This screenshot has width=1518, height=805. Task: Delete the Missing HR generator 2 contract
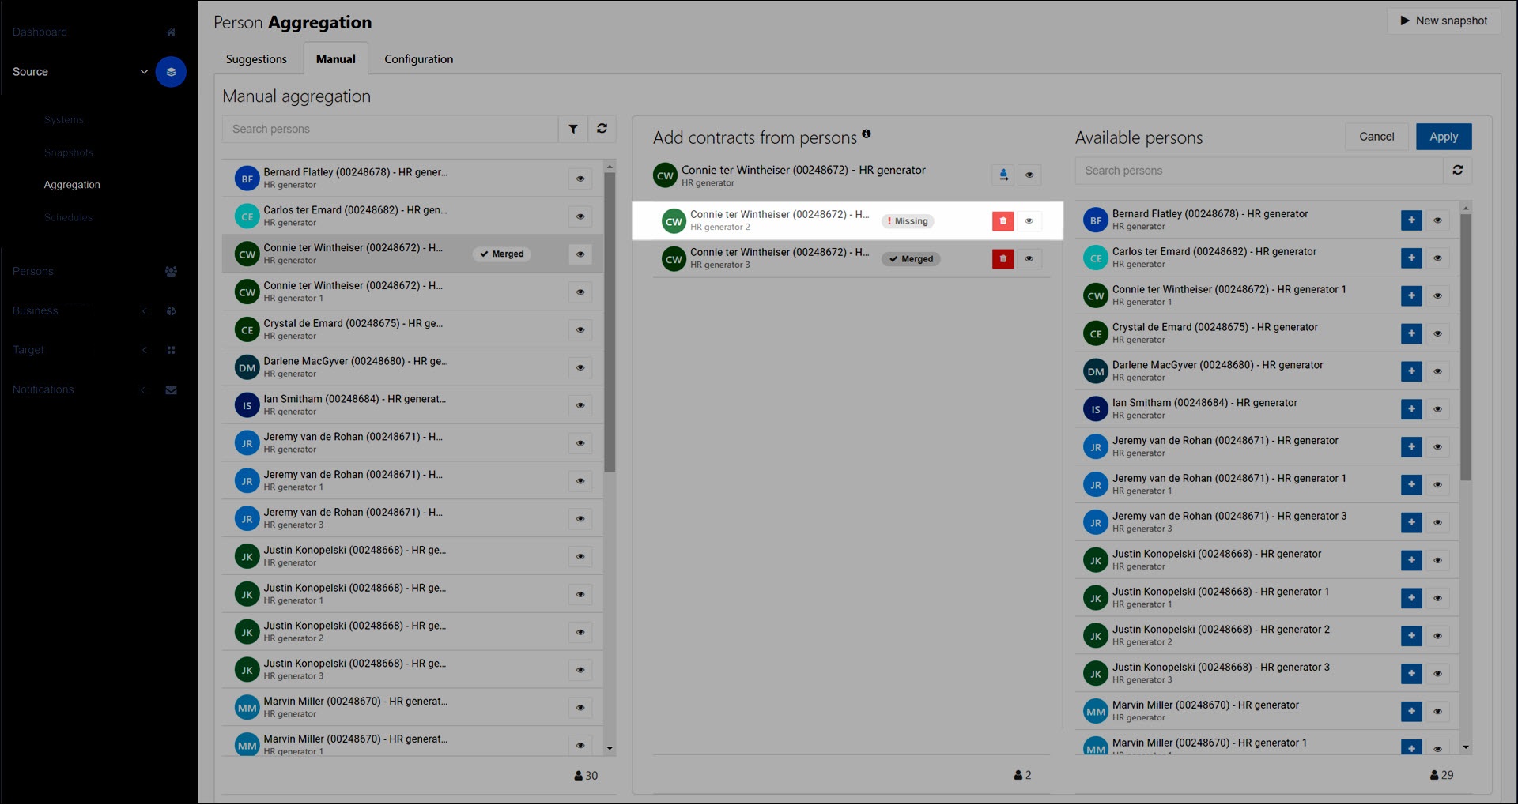pos(1003,221)
